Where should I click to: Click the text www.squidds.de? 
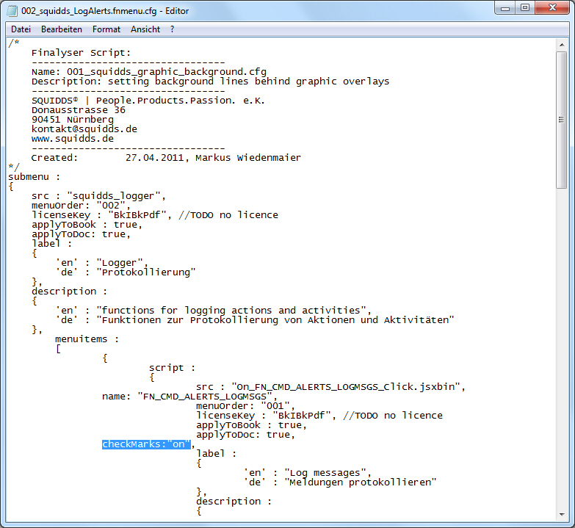click(x=73, y=139)
